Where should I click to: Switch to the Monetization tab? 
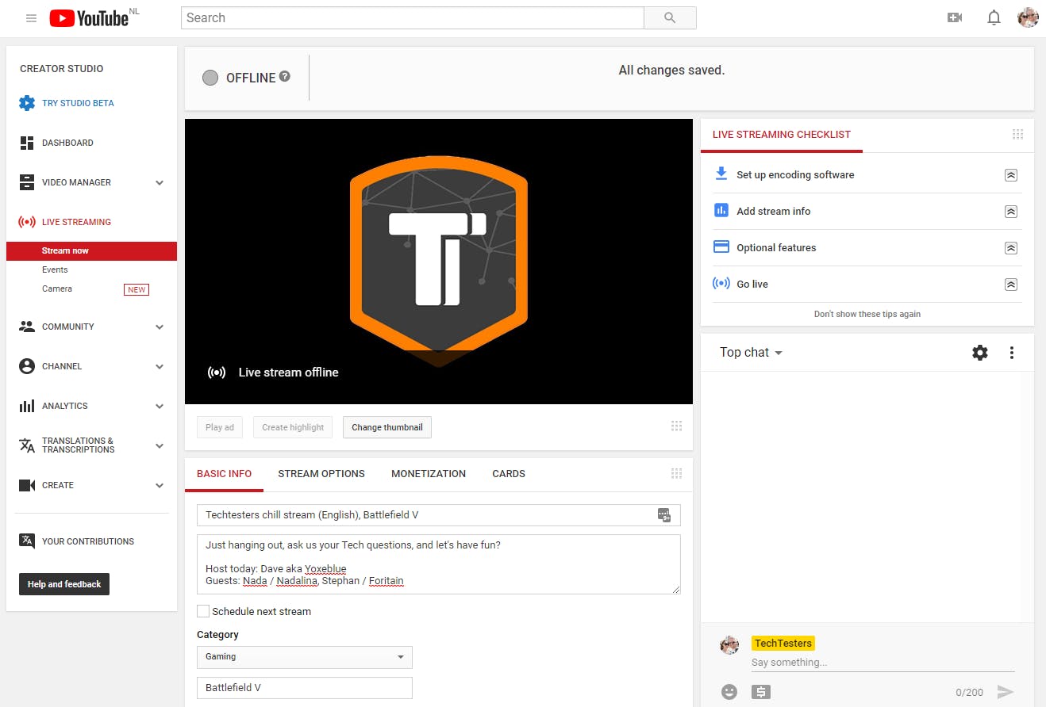click(x=429, y=474)
